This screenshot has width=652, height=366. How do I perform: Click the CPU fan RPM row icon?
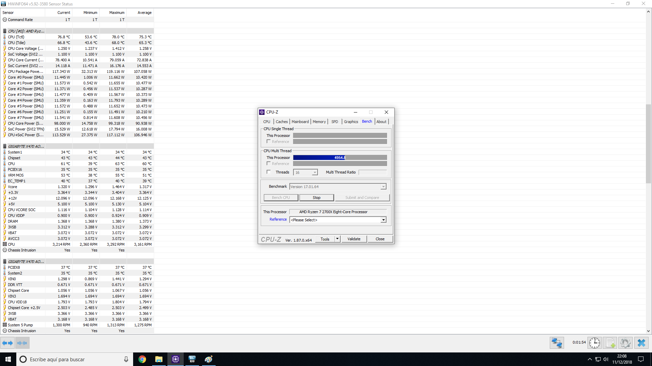(x=5, y=244)
